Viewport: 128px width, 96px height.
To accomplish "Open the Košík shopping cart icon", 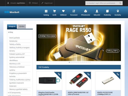I will tap(54, 11).
